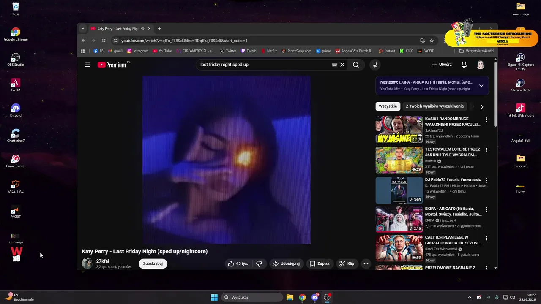Open menu for DJ Pablo75 video

tap(486, 180)
